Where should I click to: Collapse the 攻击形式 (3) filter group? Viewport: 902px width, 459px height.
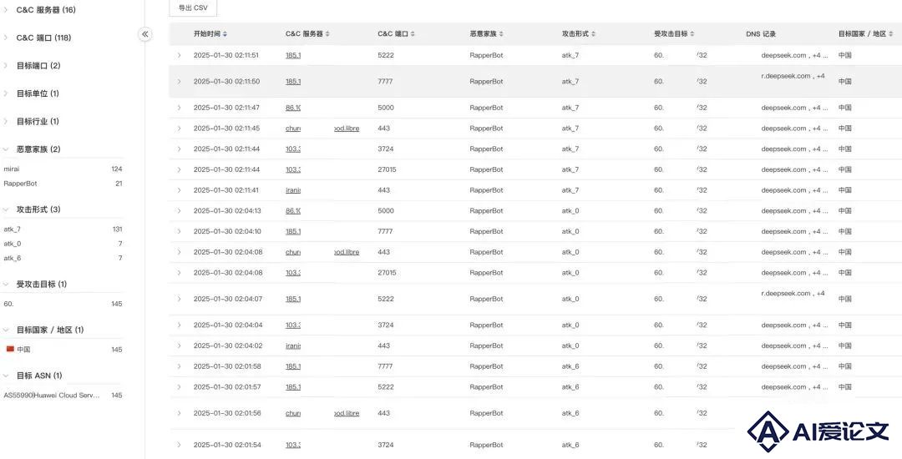6,209
